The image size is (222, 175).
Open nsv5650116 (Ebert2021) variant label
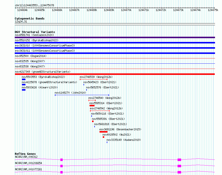(108, 114)
